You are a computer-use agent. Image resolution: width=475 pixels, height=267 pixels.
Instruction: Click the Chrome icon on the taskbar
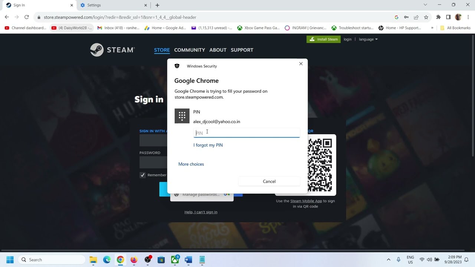(120, 260)
